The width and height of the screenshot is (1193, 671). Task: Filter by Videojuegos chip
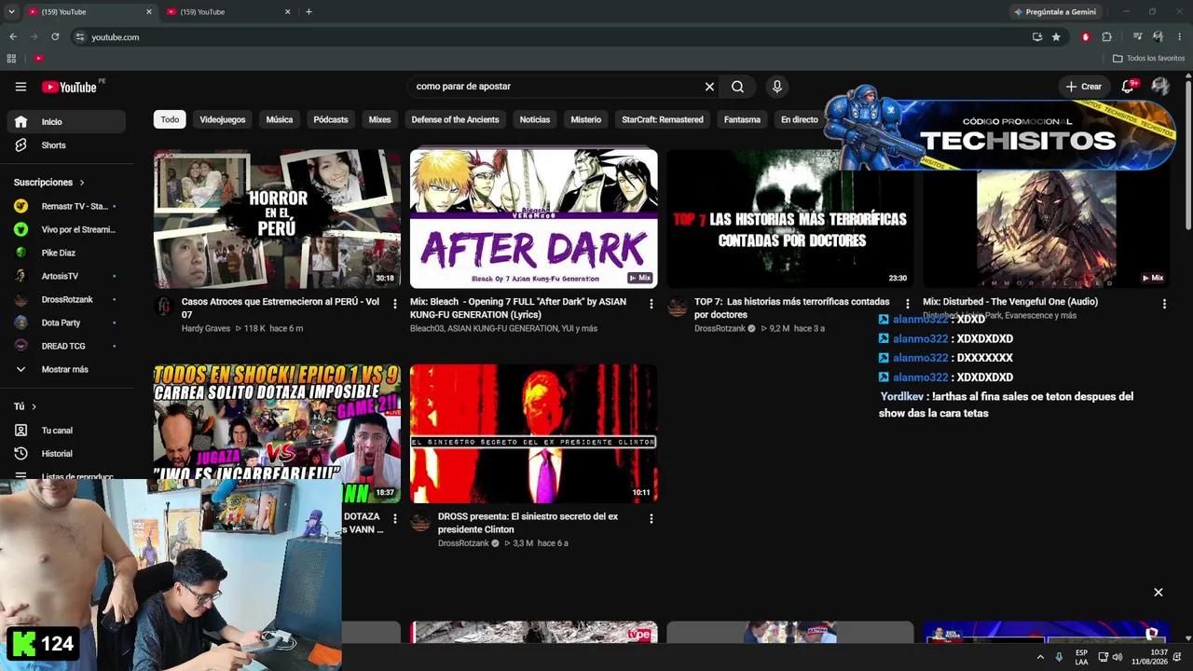click(x=223, y=119)
